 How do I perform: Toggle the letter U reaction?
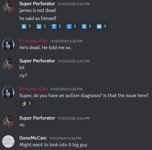point(41,26)
